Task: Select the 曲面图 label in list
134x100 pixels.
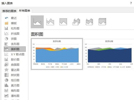Action: 15,65
